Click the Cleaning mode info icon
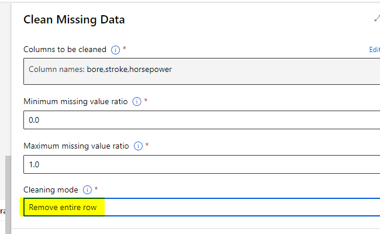 point(87,190)
